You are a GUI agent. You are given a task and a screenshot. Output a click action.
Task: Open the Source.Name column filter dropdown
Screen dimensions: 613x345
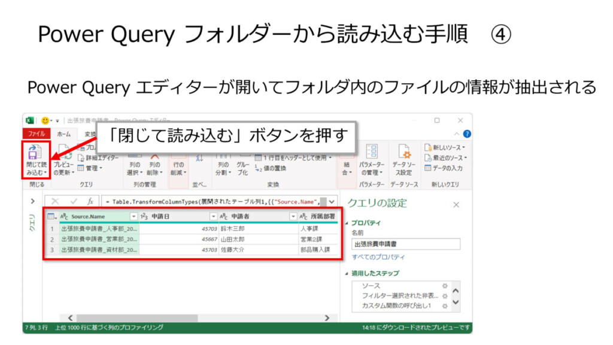(x=133, y=216)
